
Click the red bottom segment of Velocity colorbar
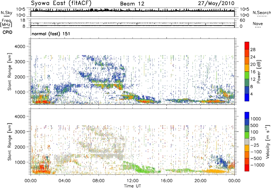247,168
